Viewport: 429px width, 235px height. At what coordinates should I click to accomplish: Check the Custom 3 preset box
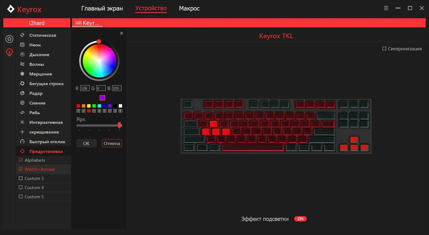[x=20, y=178]
